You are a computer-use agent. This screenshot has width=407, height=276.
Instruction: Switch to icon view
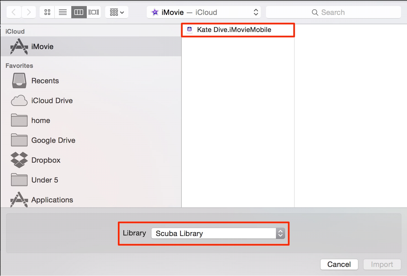[47, 12]
